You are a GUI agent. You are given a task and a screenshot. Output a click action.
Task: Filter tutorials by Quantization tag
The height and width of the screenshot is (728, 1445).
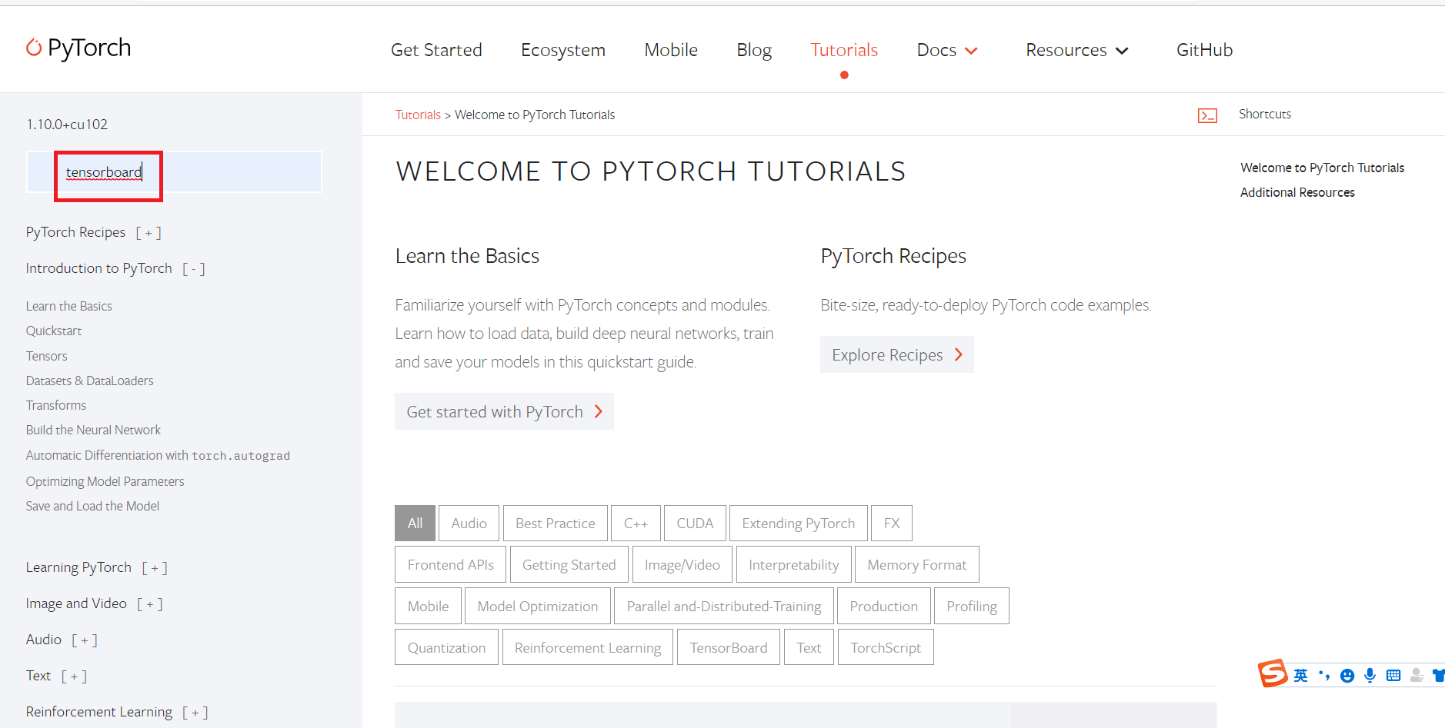click(447, 647)
